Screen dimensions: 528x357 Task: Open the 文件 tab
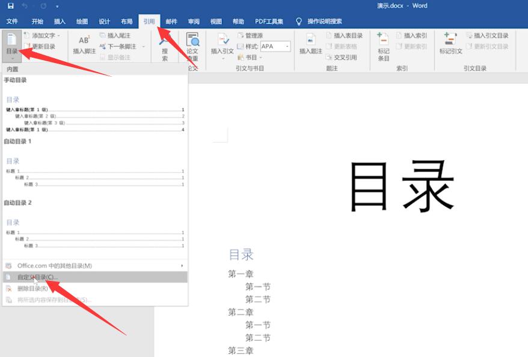(x=12, y=22)
